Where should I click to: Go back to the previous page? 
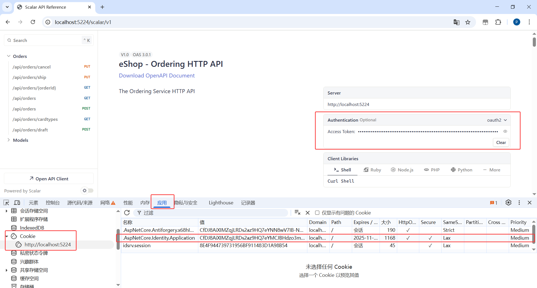point(8,22)
